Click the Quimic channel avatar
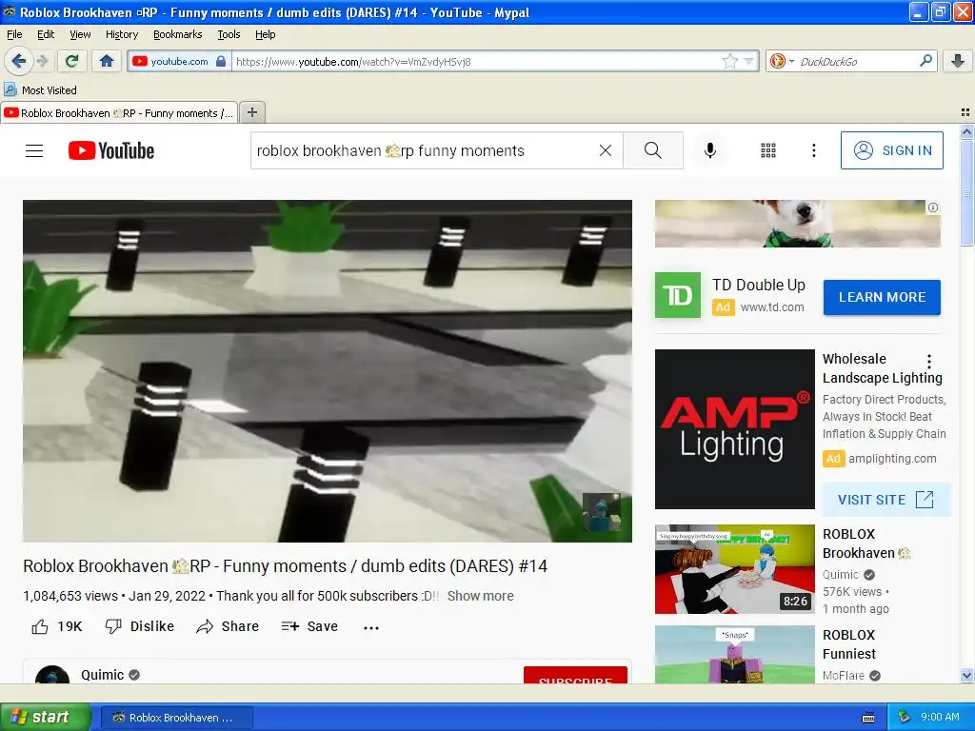 [52, 675]
